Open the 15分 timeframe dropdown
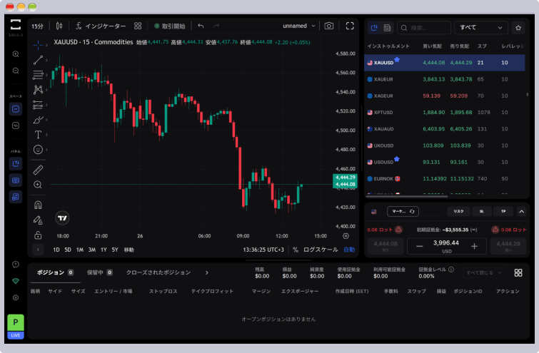This screenshot has height=353, width=539. click(x=37, y=26)
